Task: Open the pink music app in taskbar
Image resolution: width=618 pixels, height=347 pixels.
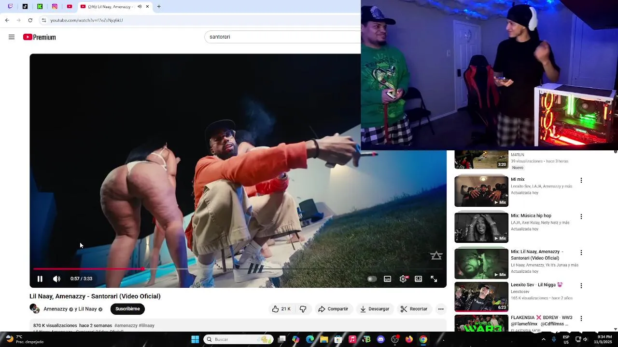Action: click(x=352, y=339)
